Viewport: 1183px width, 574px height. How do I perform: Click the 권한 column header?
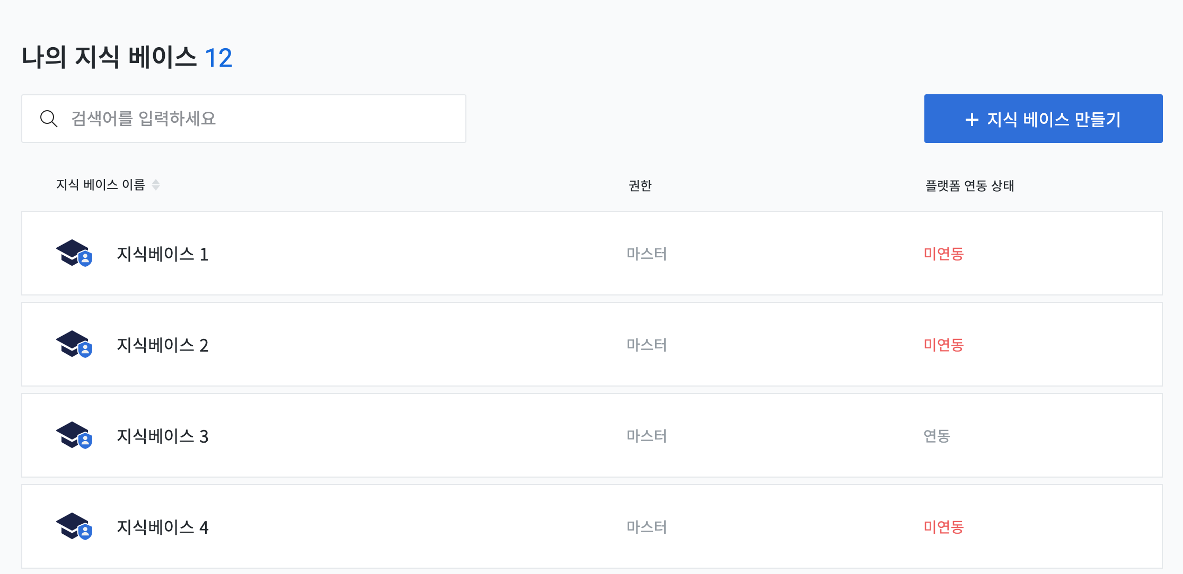[x=640, y=186]
